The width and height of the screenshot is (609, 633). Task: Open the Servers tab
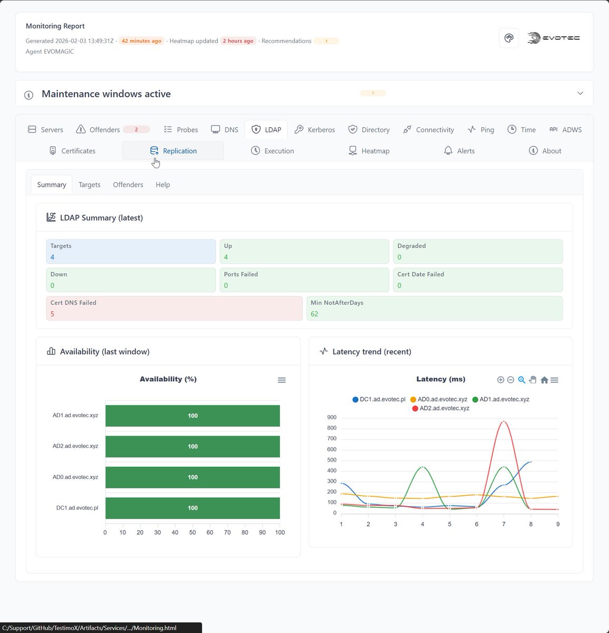(45, 130)
